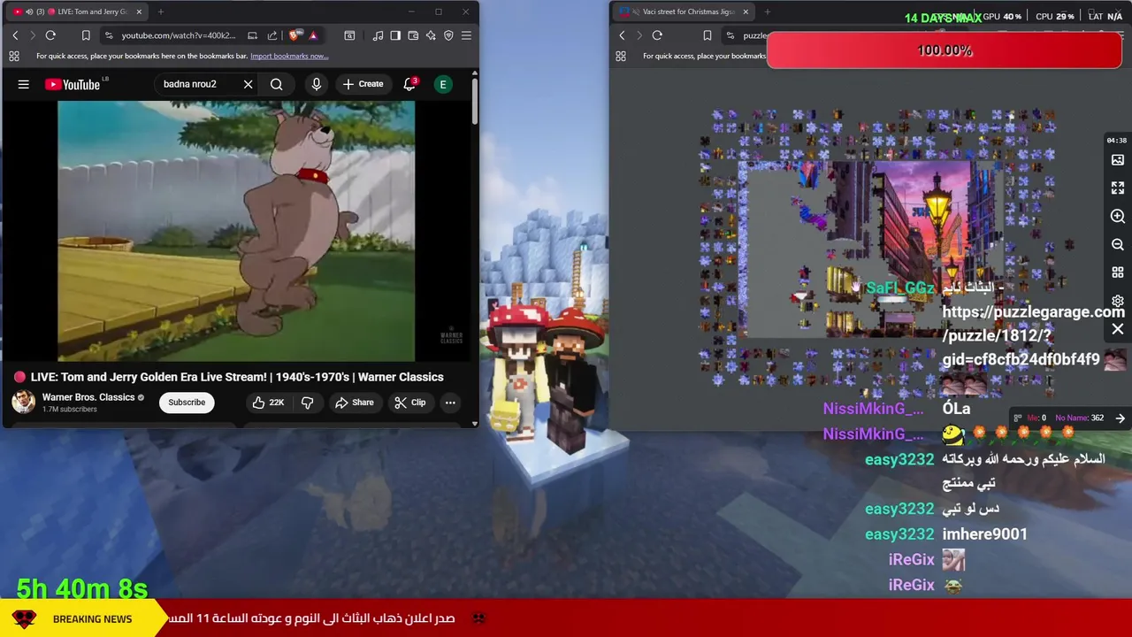Open YouTube hamburger guide menu
Image resolution: width=1132 pixels, height=637 pixels.
(24, 84)
